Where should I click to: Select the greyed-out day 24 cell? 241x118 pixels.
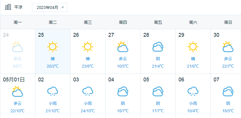[18, 52]
